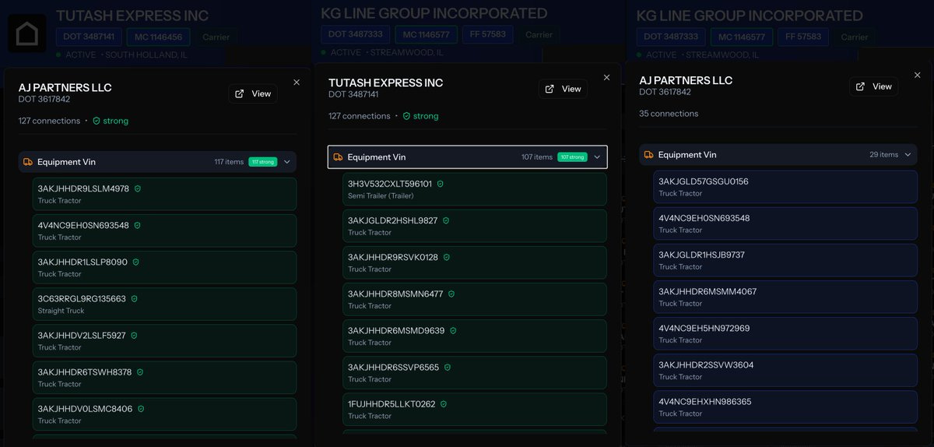
Task: Click the shield check beside 3AKJHHDR6MSMD9639
Action: click(x=453, y=330)
